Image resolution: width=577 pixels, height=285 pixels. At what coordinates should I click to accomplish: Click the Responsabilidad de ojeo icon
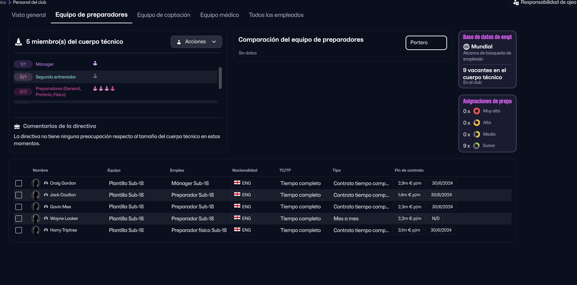(516, 3)
